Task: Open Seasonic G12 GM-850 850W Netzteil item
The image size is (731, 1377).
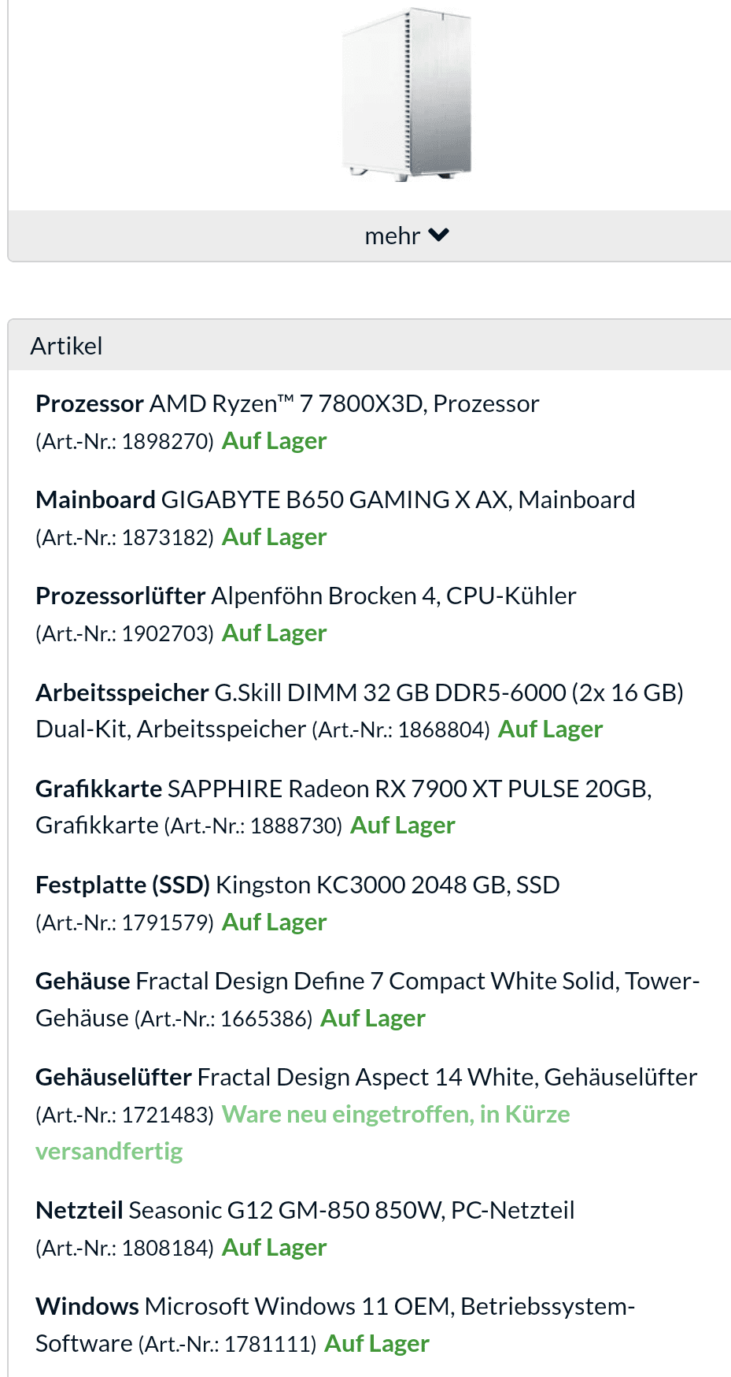Action: 352,1210
